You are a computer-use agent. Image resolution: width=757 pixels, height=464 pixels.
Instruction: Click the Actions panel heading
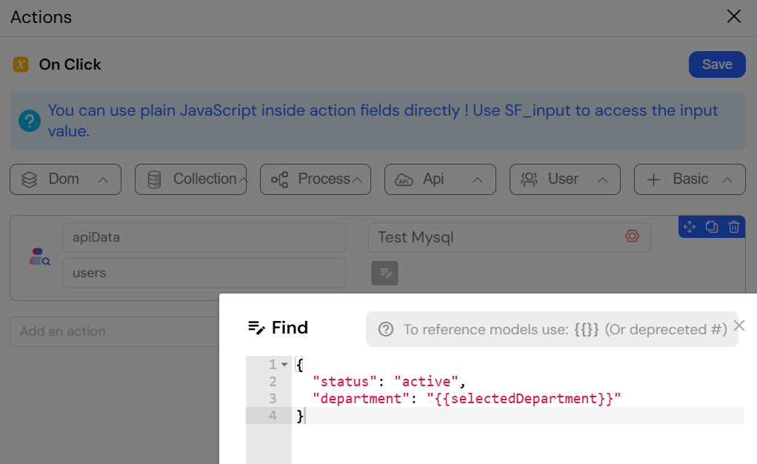(41, 17)
